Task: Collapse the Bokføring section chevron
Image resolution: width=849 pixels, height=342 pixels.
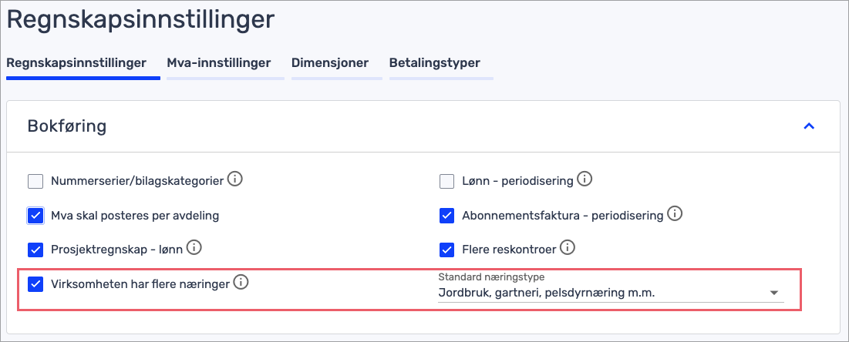Action: (809, 126)
